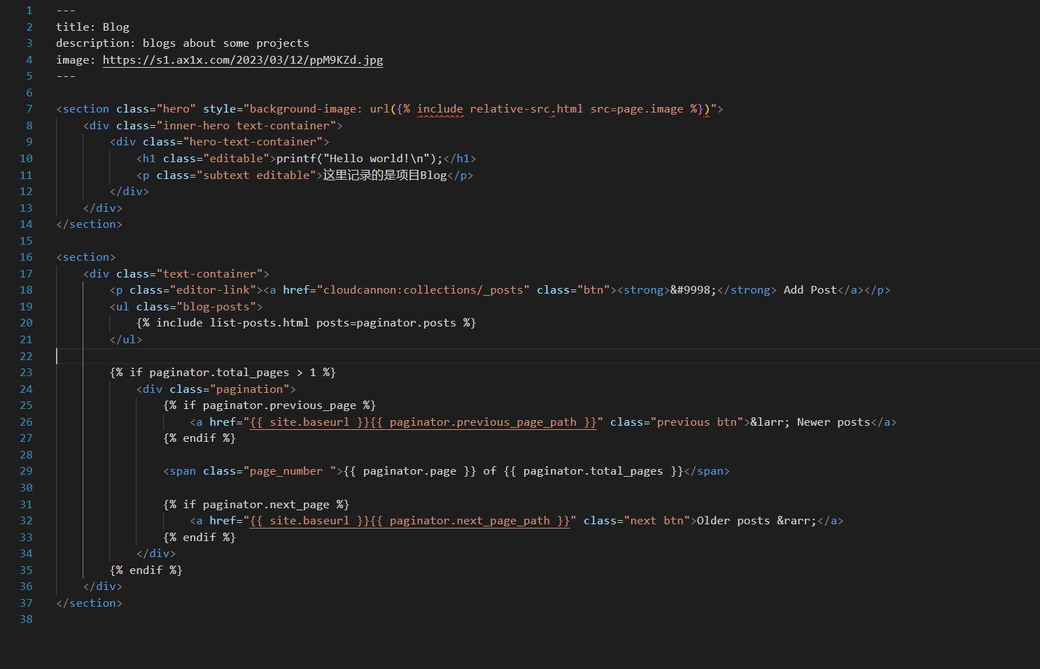1040x669 pixels.
Task: Click the printf("Hello world!\n") heading text
Action: point(359,159)
